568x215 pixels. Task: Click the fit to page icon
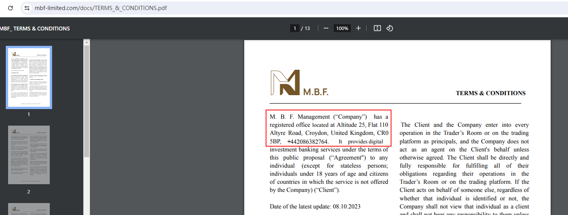click(x=377, y=28)
